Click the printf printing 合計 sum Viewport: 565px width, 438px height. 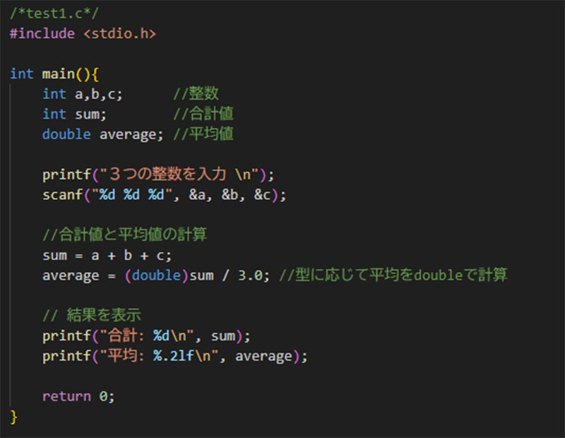[x=146, y=336]
